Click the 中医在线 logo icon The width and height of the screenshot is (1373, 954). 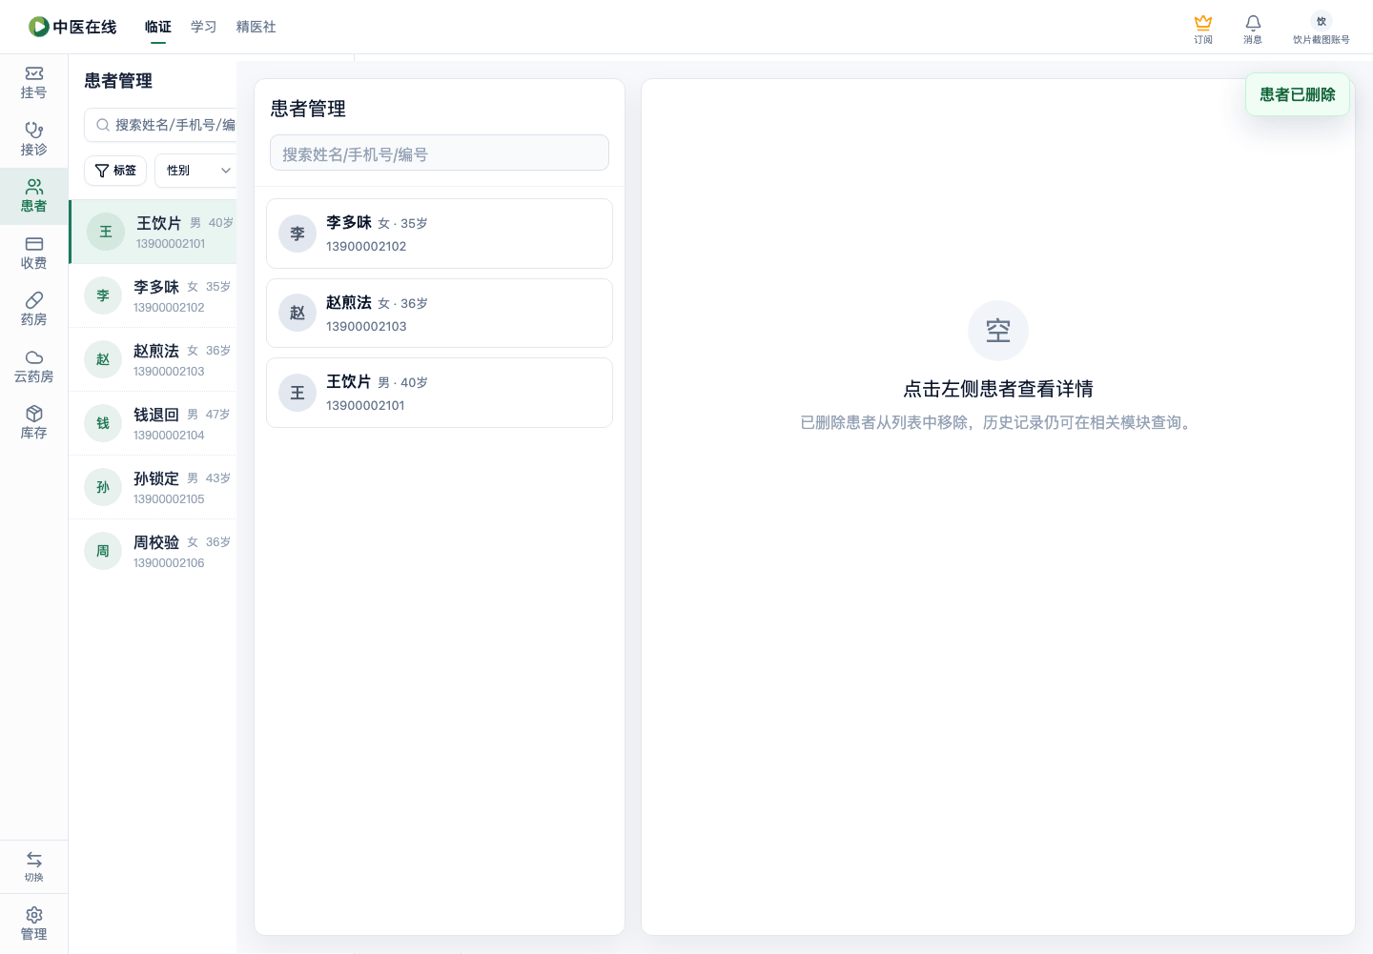[x=38, y=27]
